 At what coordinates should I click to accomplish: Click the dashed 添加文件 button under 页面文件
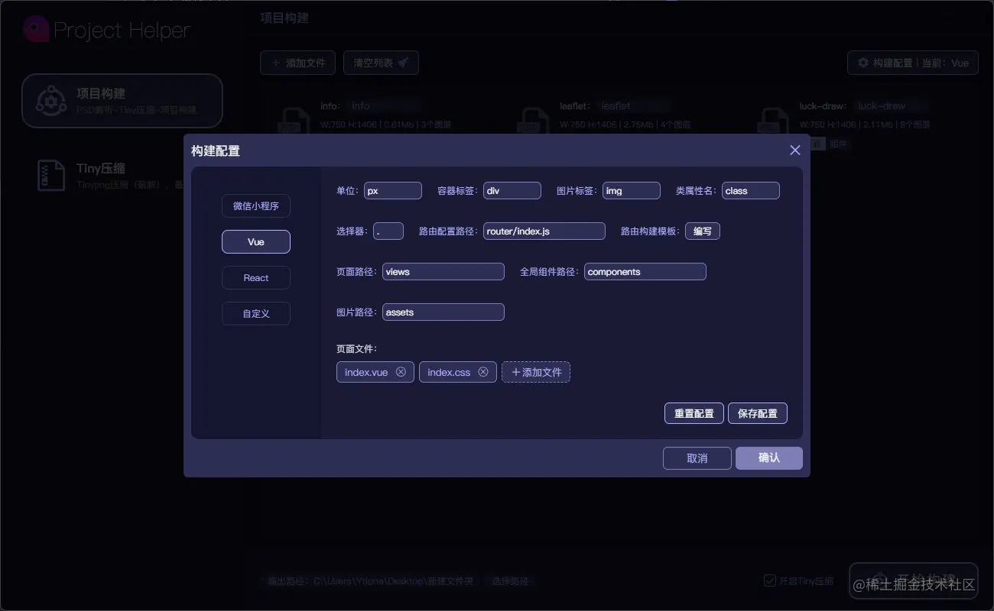pos(536,372)
